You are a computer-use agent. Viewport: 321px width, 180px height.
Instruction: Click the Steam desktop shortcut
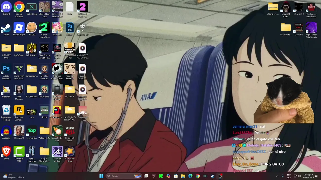tap(6, 29)
